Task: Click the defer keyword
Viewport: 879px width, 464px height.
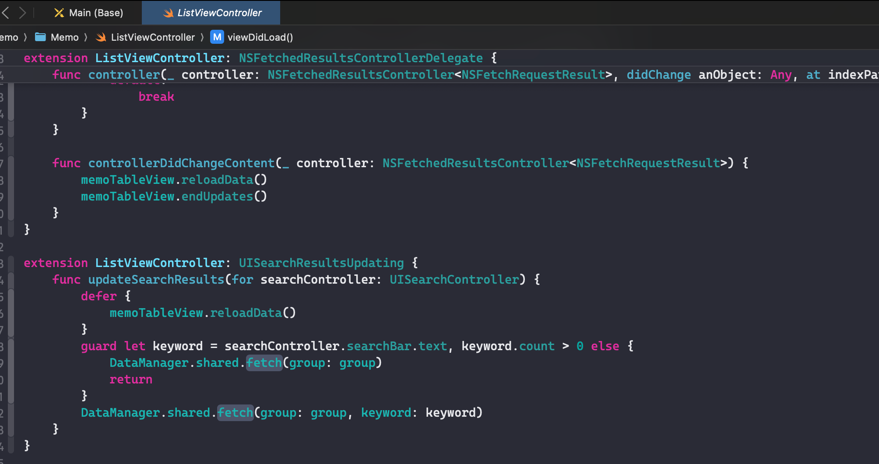Action: pos(99,296)
